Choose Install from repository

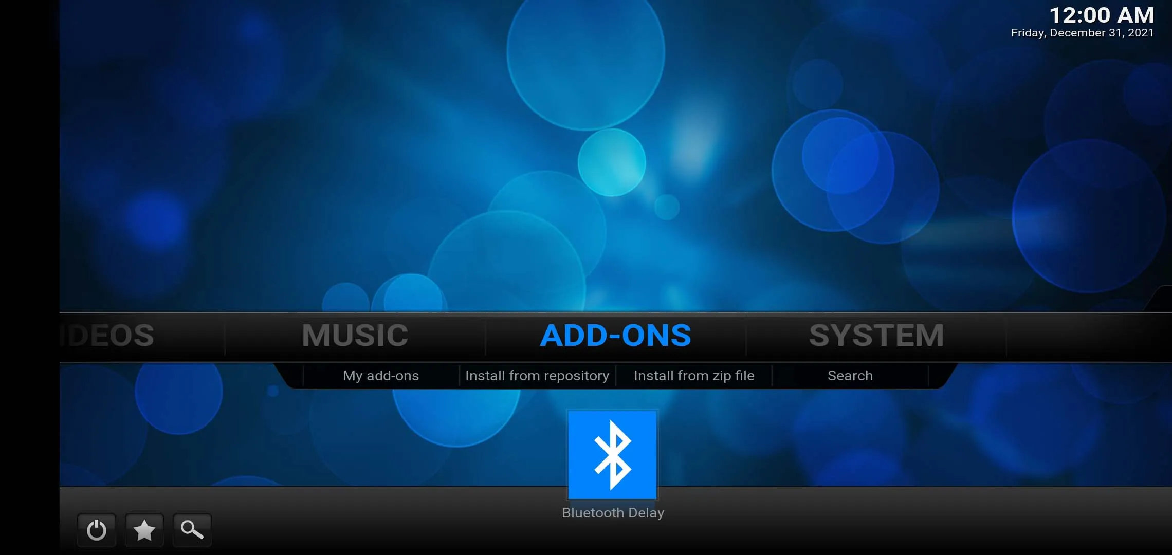pyautogui.click(x=537, y=376)
